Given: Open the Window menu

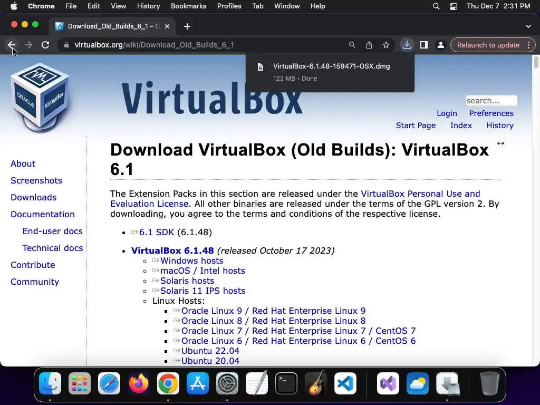Looking at the screenshot, I should [287, 6].
